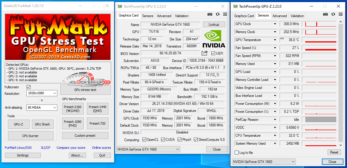Switch to Validation tab beside active Graphics Card tab
Screen dimensions: 347x168
[x=181, y=16]
